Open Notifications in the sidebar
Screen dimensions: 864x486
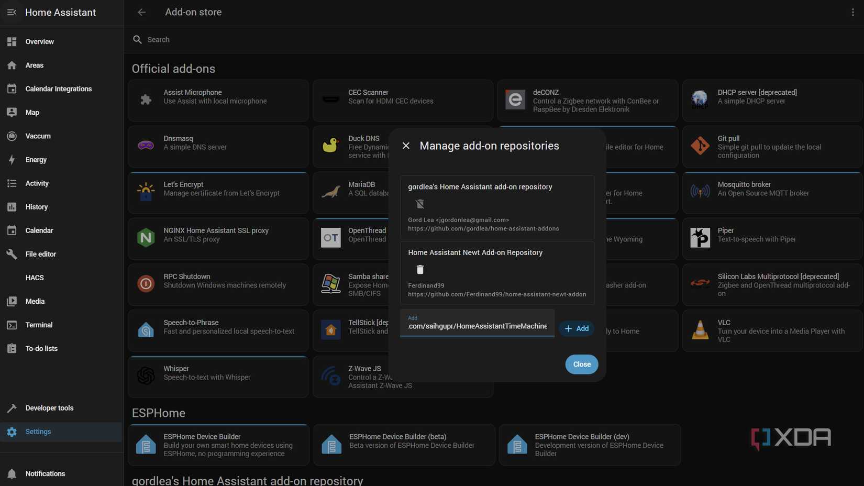(x=62, y=473)
